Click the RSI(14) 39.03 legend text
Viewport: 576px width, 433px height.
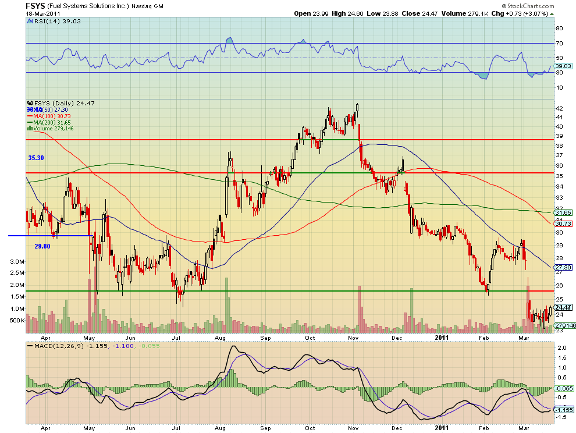tap(57, 22)
